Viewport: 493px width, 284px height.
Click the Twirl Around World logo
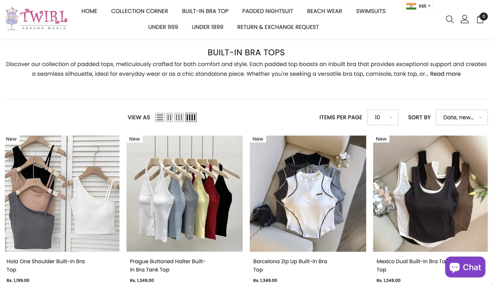(36, 19)
